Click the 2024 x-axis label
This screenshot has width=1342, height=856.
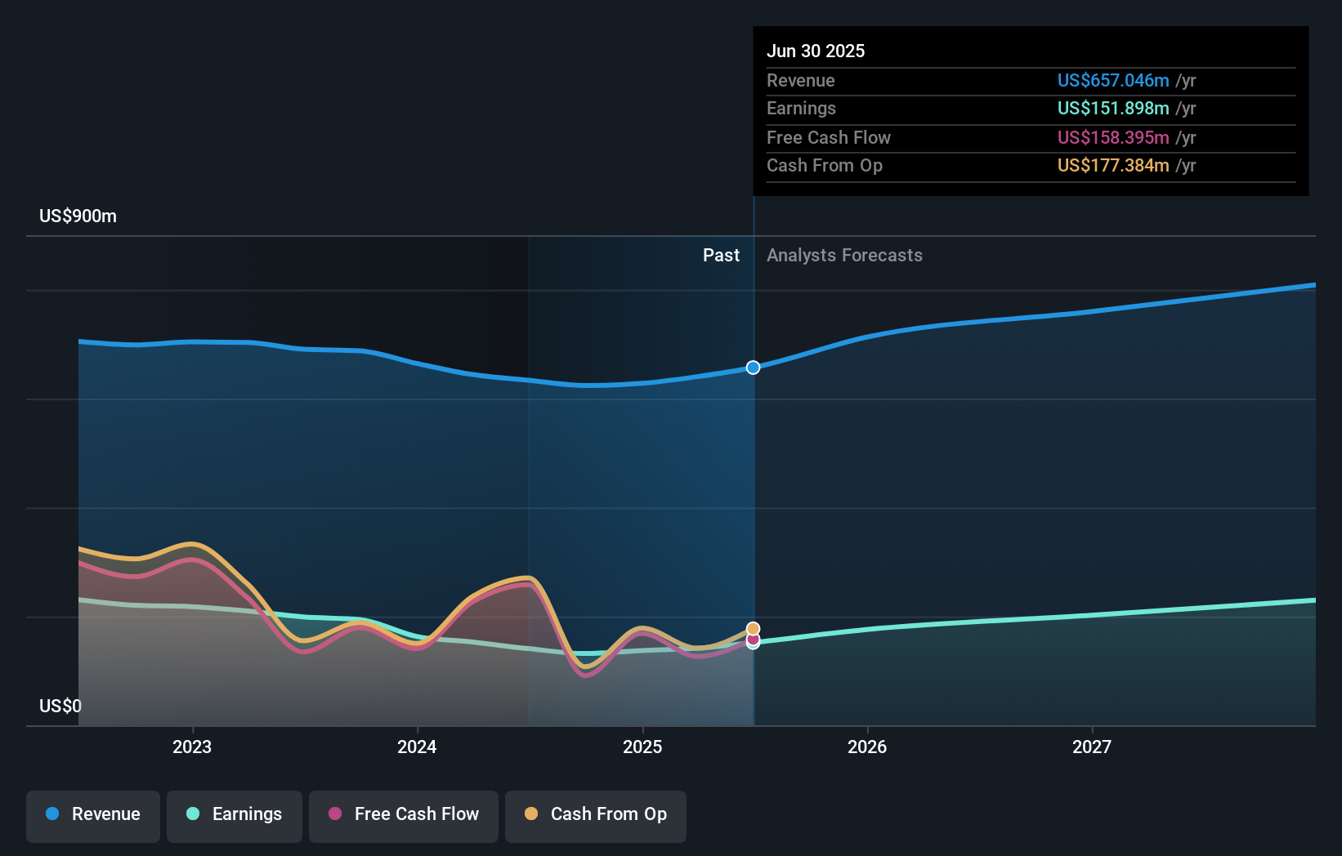coord(417,747)
